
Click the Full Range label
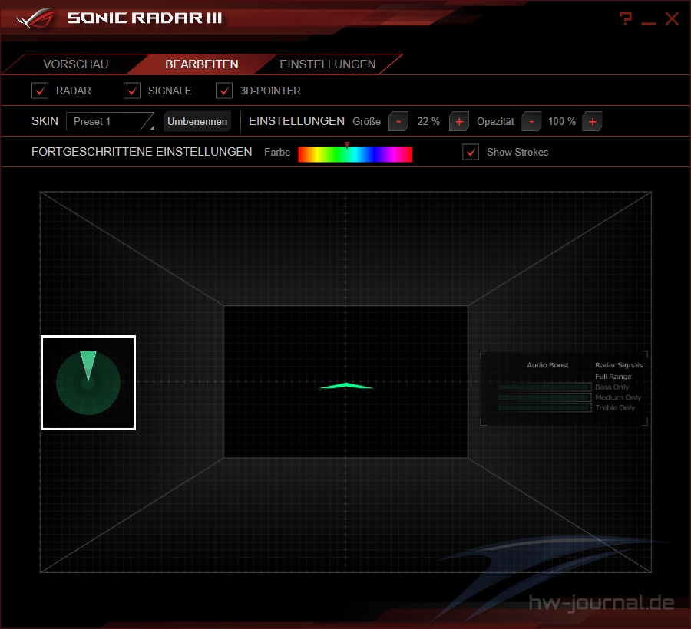point(613,377)
